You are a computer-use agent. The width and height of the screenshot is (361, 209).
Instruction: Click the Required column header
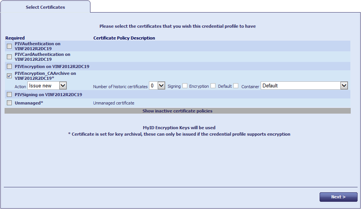point(15,38)
